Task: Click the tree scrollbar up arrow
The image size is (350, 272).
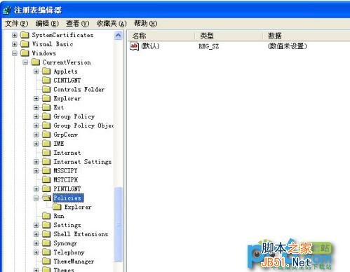Action: tap(119, 36)
